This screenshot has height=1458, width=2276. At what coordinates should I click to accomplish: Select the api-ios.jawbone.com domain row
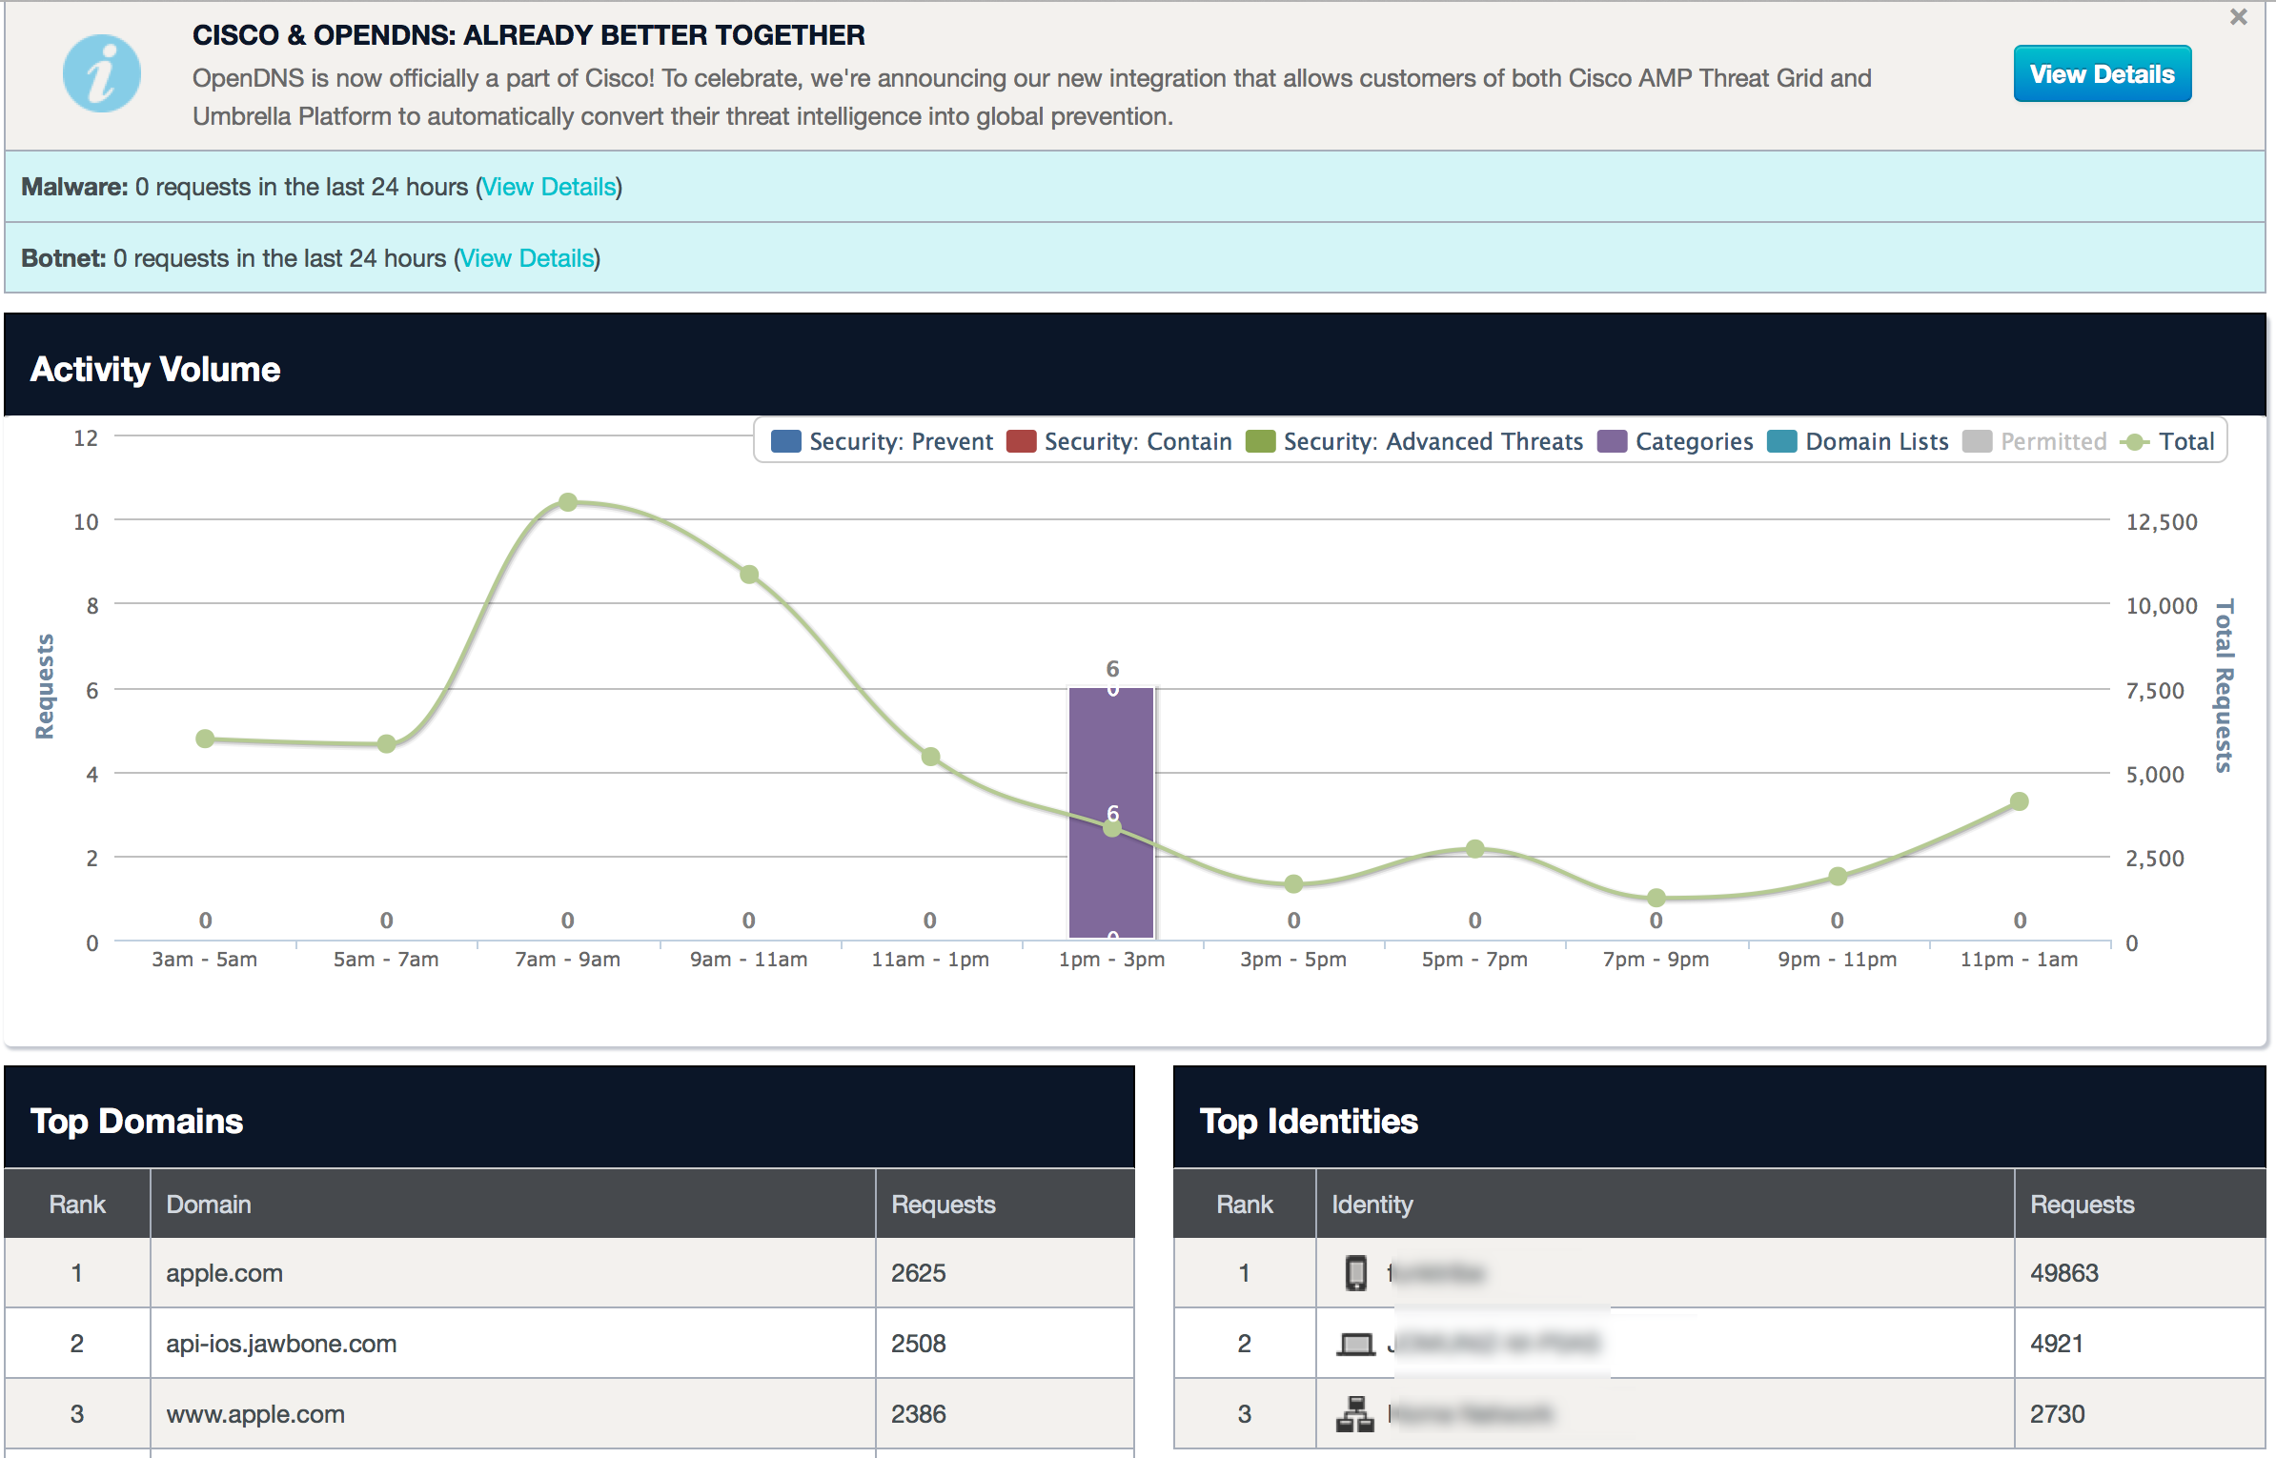281,1344
